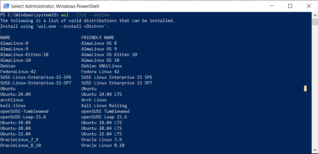
Task: Click the vertical scrollbar thumb
Action: (315, 22)
